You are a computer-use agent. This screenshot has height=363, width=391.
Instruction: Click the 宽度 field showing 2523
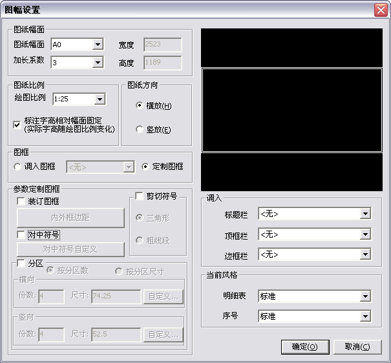(x=163, y=45)
